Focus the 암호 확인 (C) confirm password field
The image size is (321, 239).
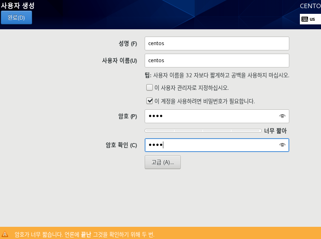pos(217,145)
